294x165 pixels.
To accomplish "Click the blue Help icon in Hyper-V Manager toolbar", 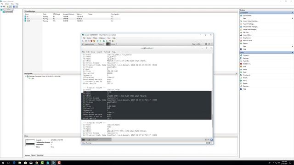I will coord(14,6).
